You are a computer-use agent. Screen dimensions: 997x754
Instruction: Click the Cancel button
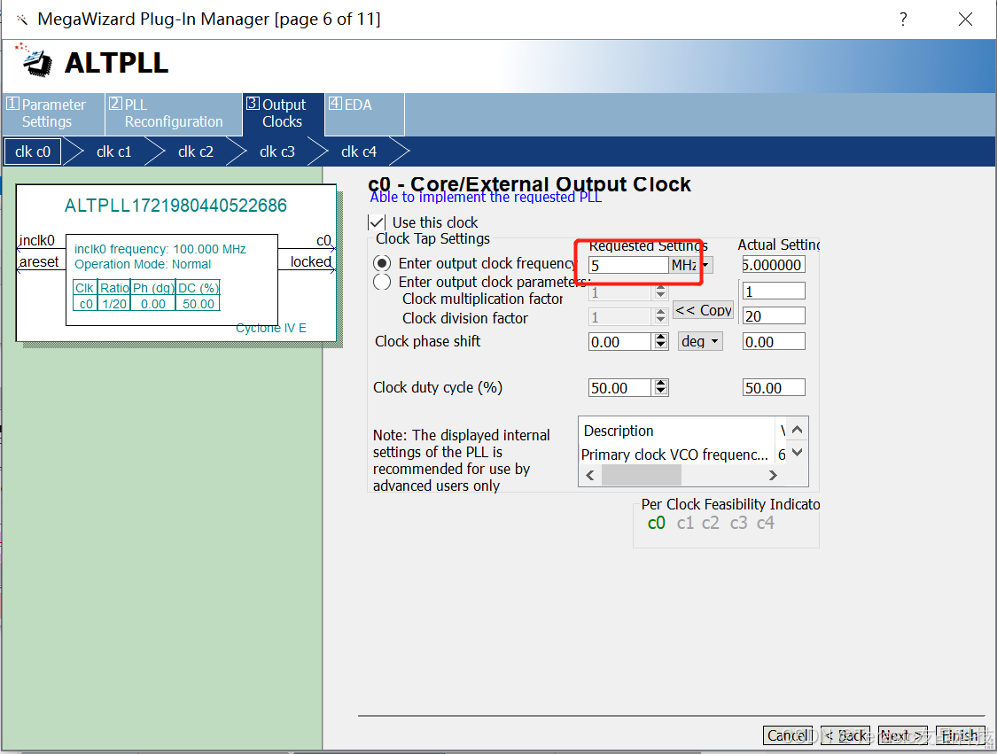[x=788, y=735]
